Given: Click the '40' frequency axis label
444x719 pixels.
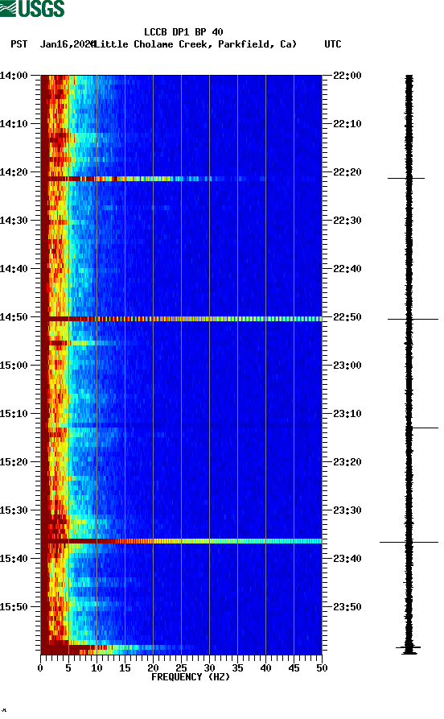Looking at the screenshot, I should [x=265, y=668].
